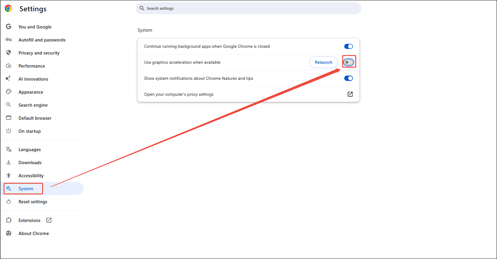Click the Chrome logo next to Settings
Screen dimensions: 497x259
pyautogui.click(x=8, y=8)
